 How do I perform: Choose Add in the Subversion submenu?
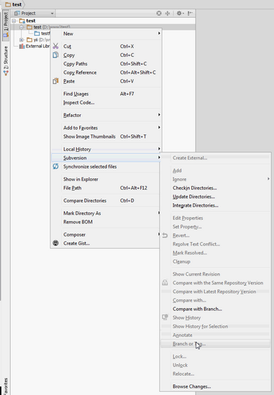point(177,170)
